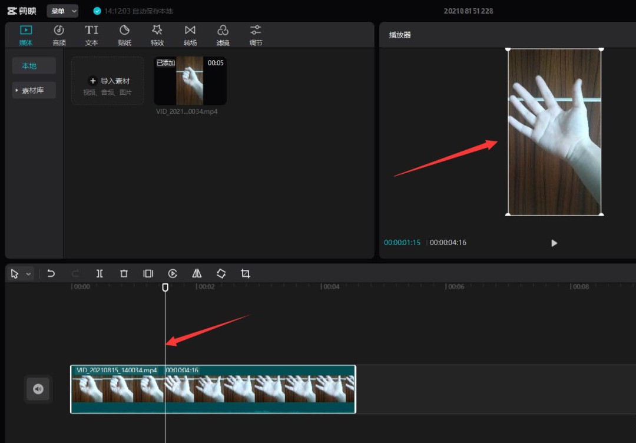The image size is (636, 443).
Task: Click the mirror flip icon
Action: coord(197,273)
